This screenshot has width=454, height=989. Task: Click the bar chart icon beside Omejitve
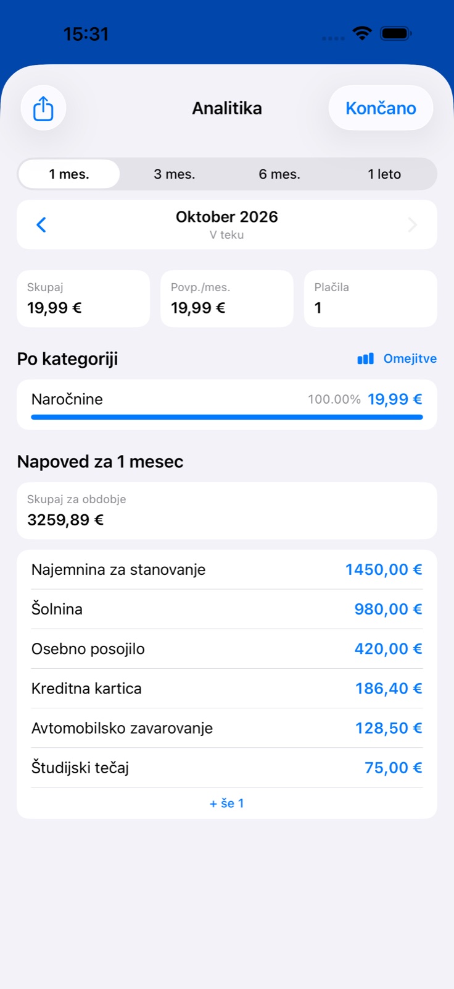[366, 359]
